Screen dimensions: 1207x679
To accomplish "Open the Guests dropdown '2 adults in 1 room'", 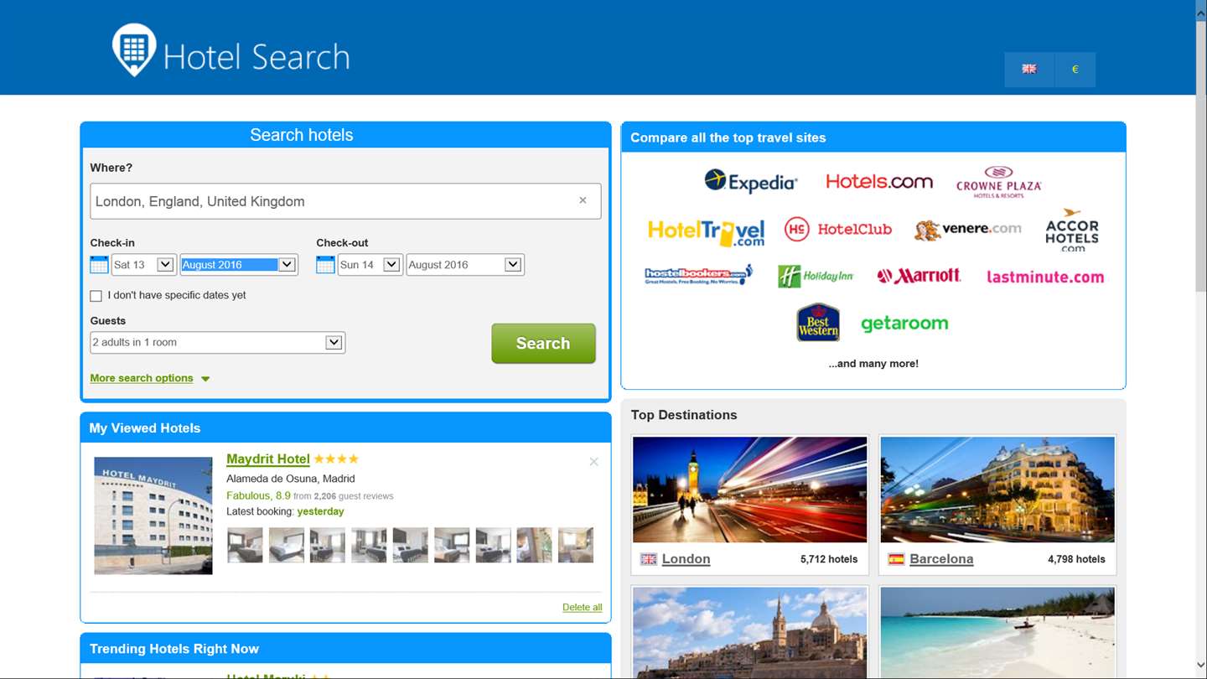I will tap(218, 342).
